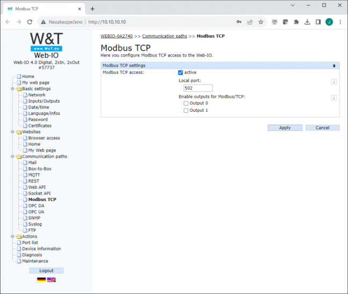Open the tab search chevron
348x294 pixels.
pyautogui.click(x=293, y=5)
